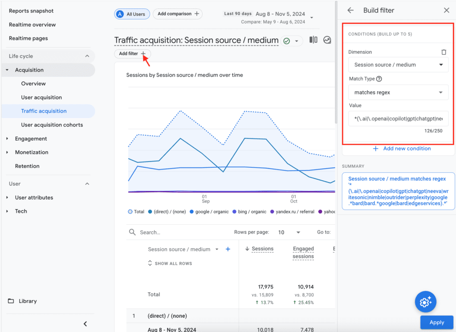The width and height of the screenshot is (456, 332).
Task: Open Realtime pages
Action: pyautogui.click(x=28, y=38)
